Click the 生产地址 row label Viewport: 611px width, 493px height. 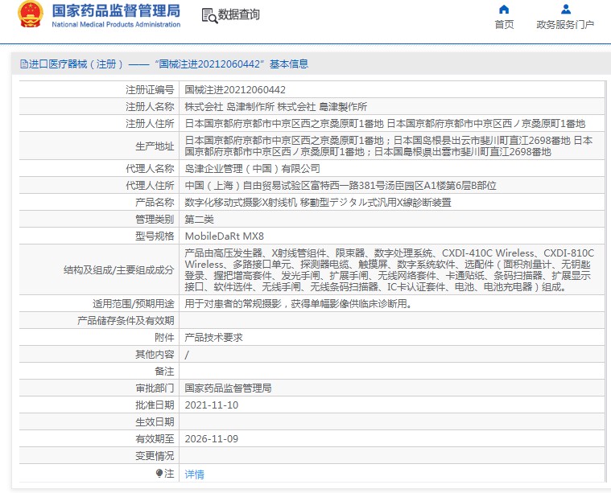(155, 146)
